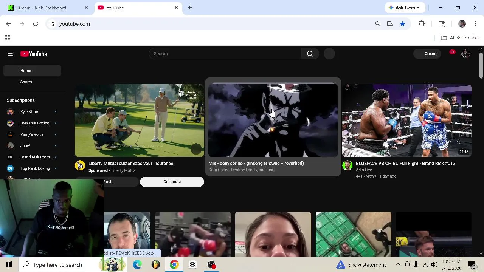Toggle the bookmark star for this page
The image size is (484, 272).
[402, 24]
